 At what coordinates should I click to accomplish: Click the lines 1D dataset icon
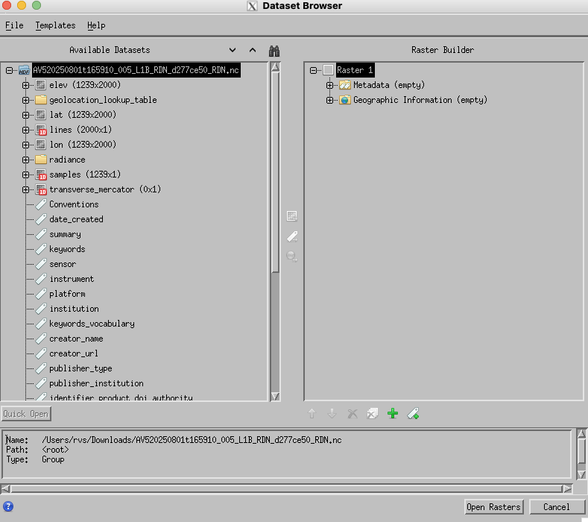[41, 130]
